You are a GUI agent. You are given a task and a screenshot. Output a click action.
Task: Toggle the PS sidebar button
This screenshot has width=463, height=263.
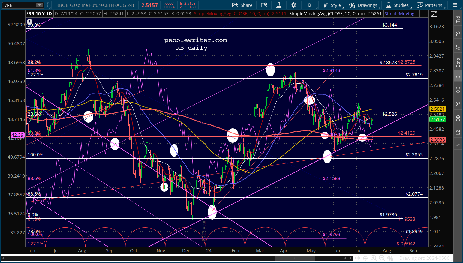pos(458,104)
